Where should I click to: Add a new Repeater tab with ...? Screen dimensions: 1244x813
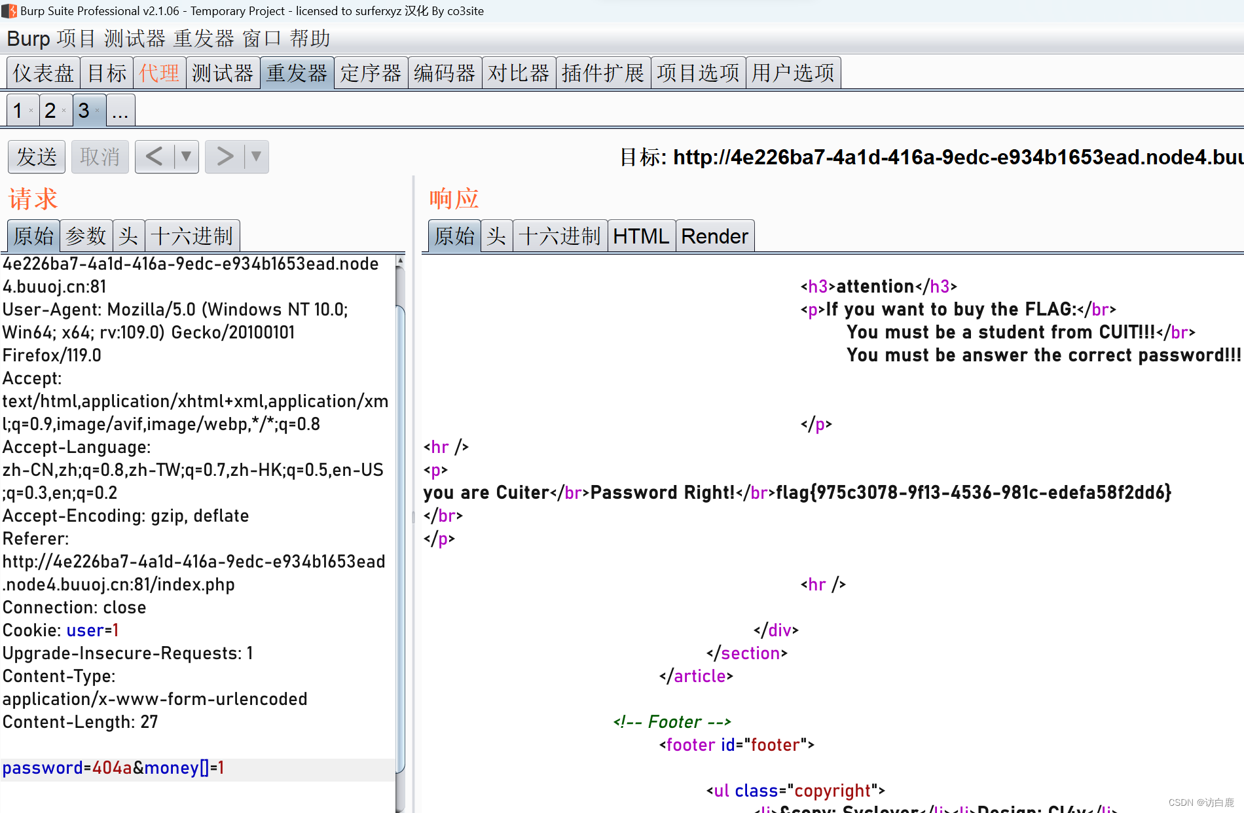click(x=120, y=111)
